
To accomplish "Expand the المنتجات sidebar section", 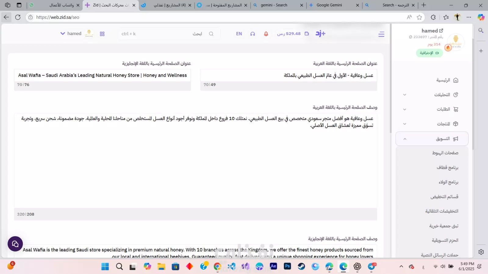I will (404, 124).
